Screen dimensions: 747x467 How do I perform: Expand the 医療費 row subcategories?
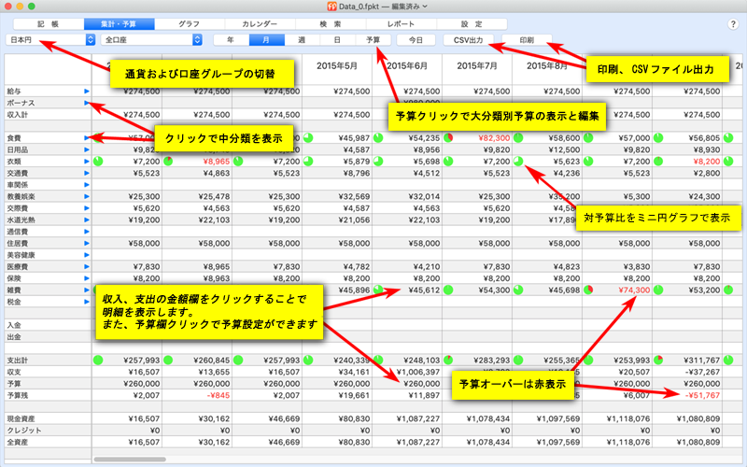87,266
